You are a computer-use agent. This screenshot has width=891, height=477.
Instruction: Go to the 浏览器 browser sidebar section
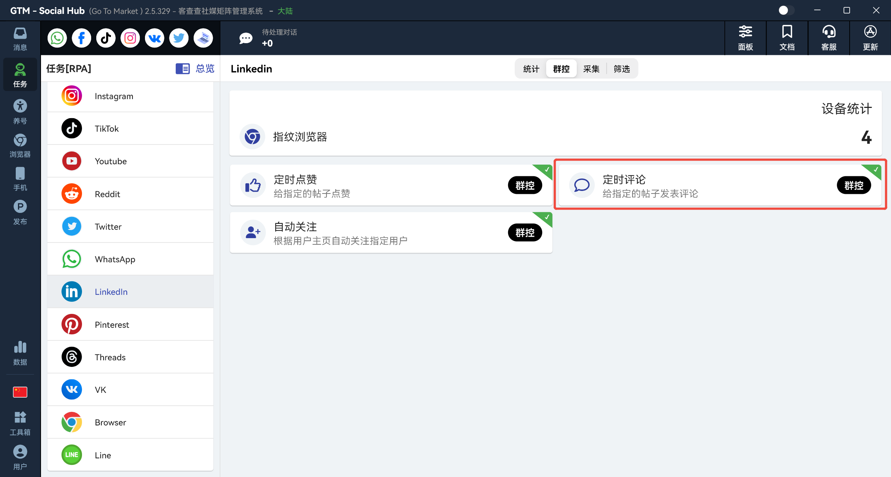click(20, 146)
